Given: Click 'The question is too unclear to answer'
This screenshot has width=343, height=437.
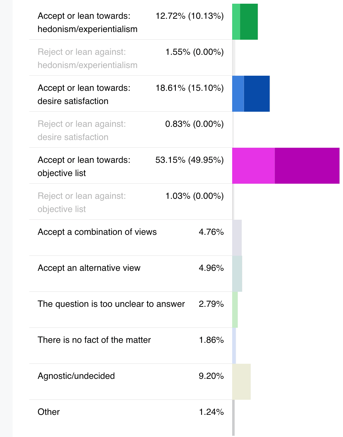Looking at the screenshot, I should 111,304.
